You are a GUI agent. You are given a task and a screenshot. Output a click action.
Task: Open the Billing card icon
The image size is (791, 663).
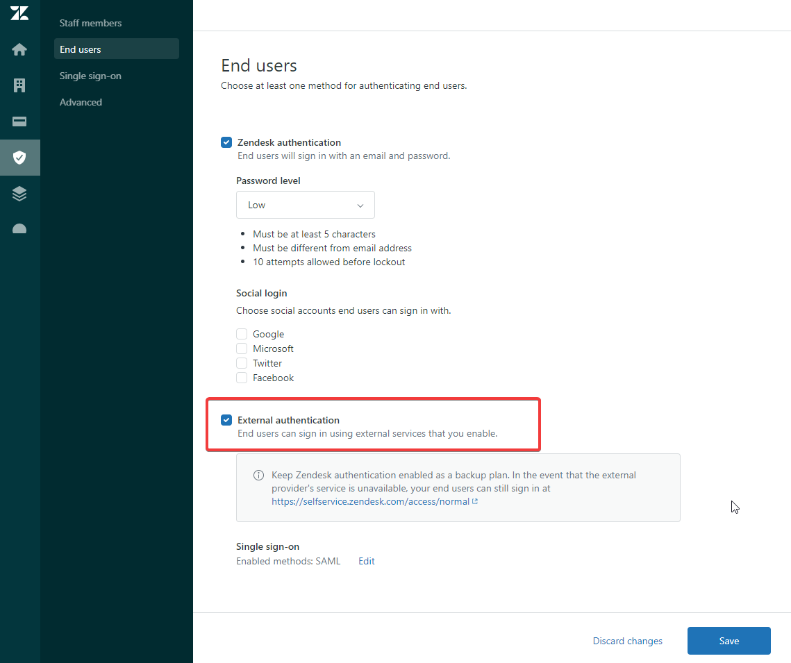[19, 121]
